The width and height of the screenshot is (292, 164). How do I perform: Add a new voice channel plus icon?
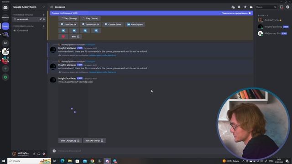[44, 26]
